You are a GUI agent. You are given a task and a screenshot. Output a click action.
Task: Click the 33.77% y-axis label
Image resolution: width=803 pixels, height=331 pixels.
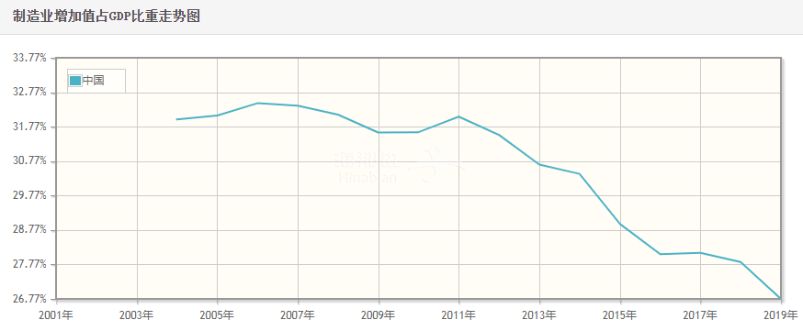[29, 58]
